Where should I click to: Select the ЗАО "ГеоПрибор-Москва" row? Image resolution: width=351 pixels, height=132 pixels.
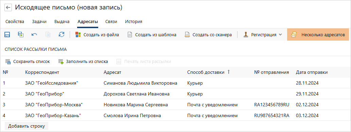coord(175,105)
